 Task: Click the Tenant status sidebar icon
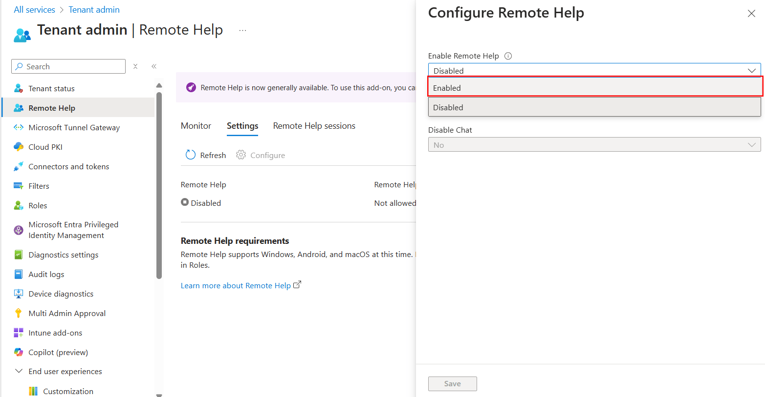(x=19, y=88)
